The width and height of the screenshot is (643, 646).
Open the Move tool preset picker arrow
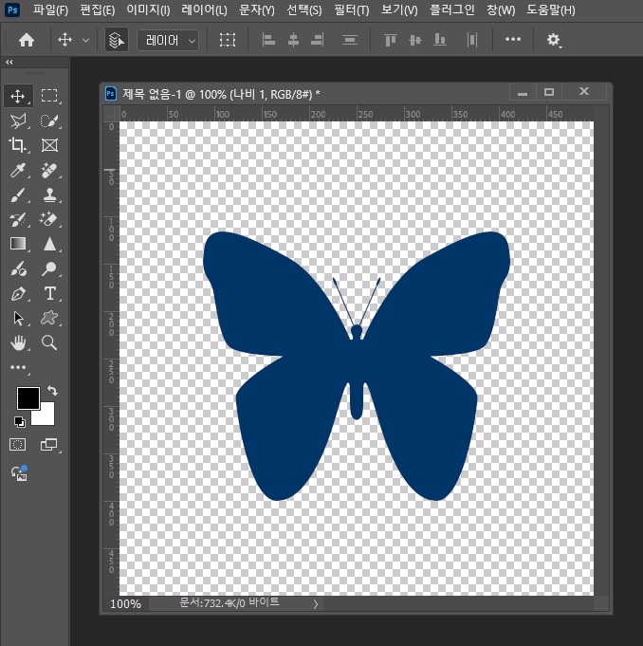coord(85,41)
